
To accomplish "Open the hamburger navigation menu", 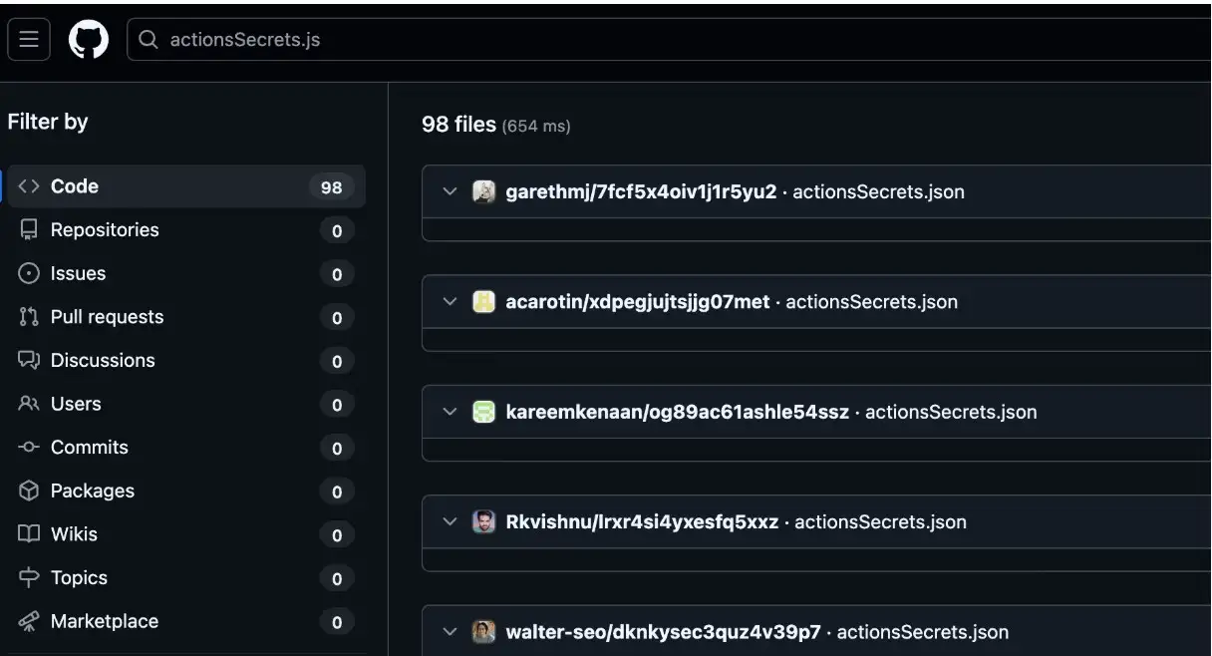I will [28, 39].
